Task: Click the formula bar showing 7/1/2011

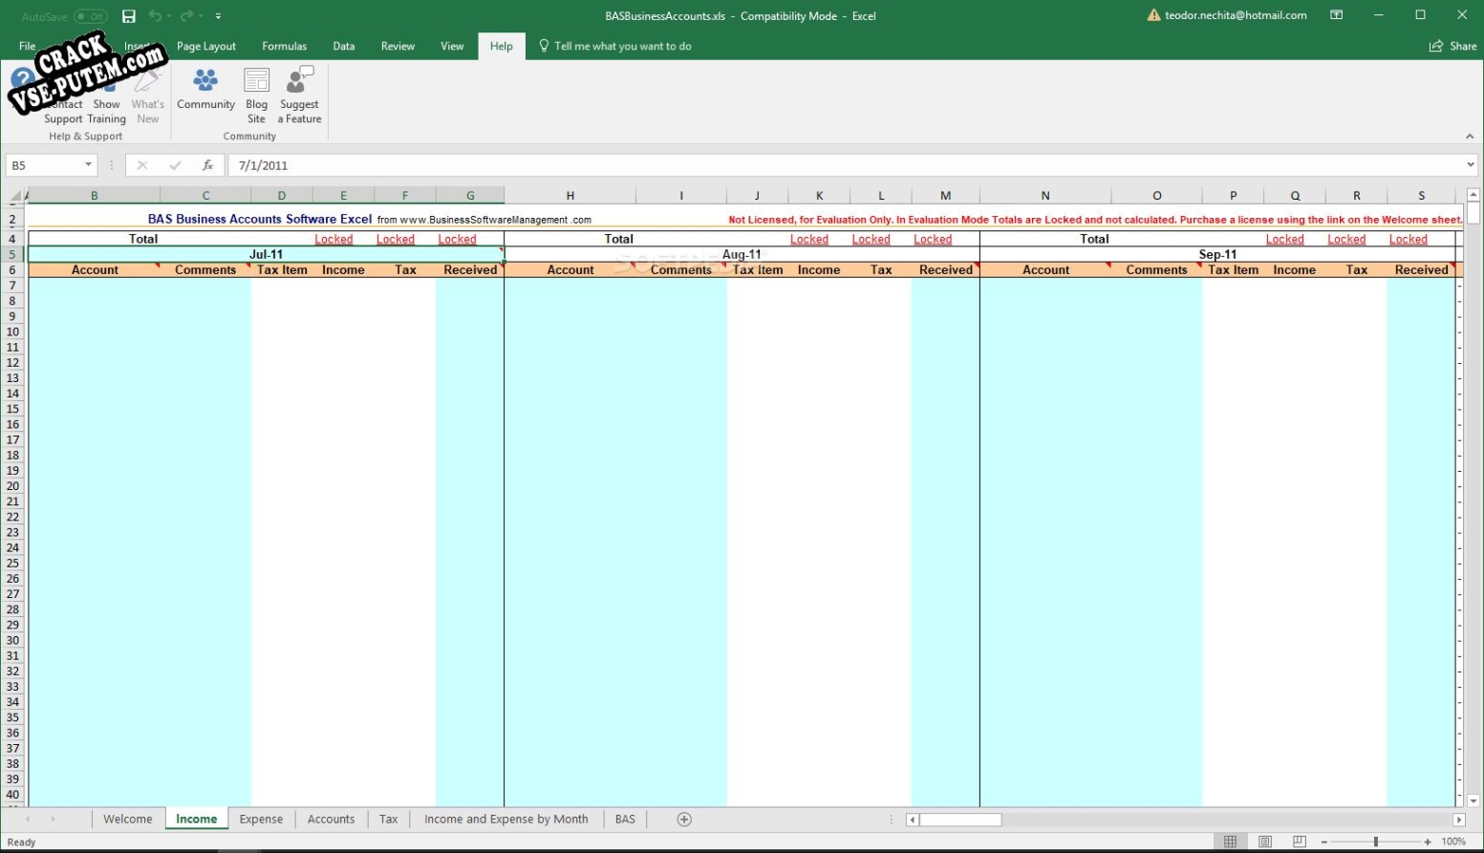Action: tap(846, 165)
